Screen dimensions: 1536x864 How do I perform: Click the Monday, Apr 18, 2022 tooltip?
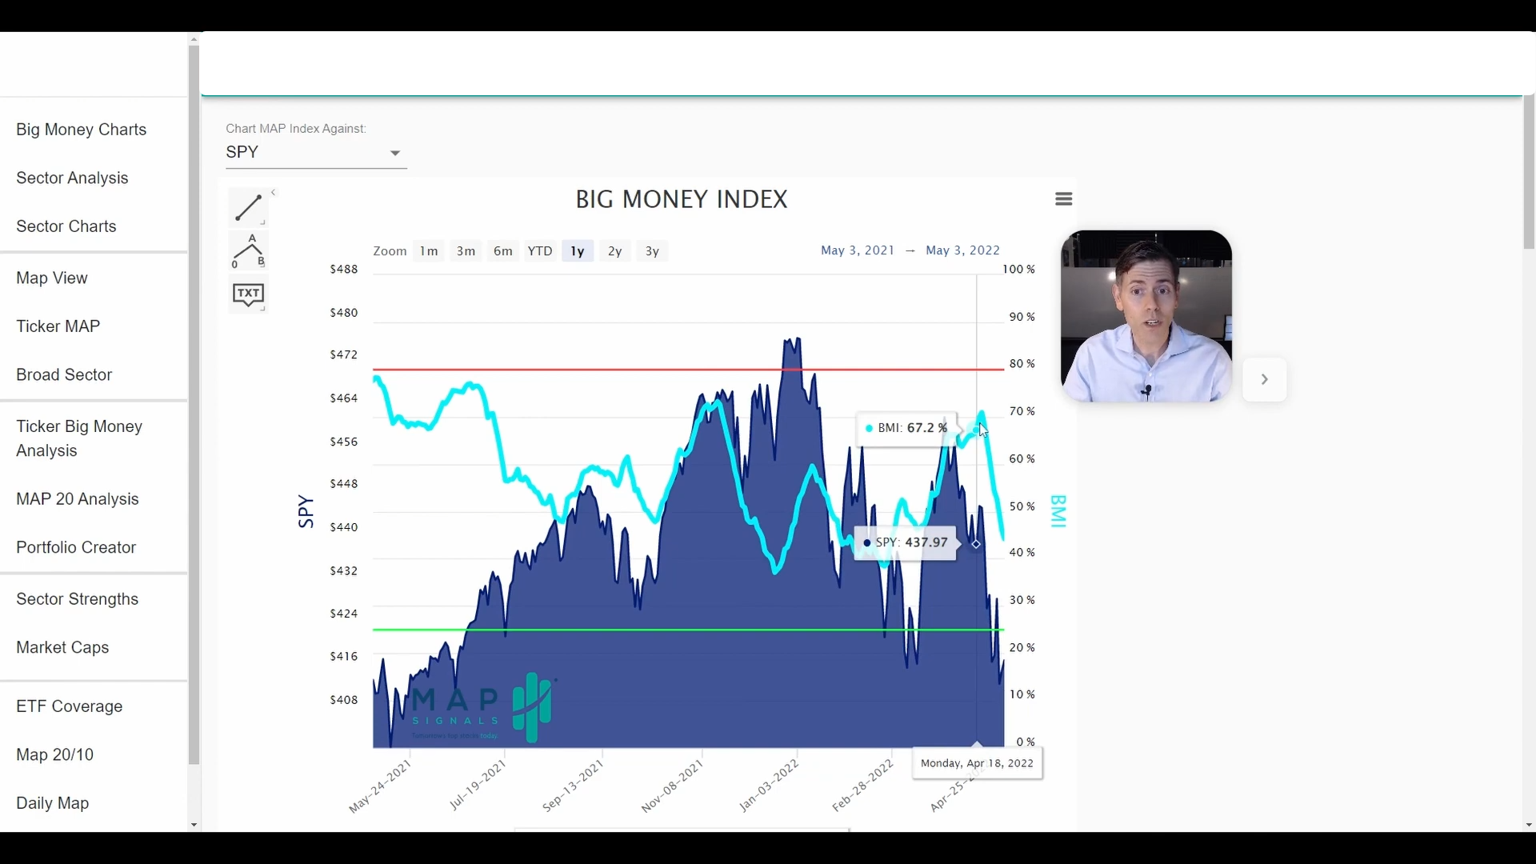point(978,764)
